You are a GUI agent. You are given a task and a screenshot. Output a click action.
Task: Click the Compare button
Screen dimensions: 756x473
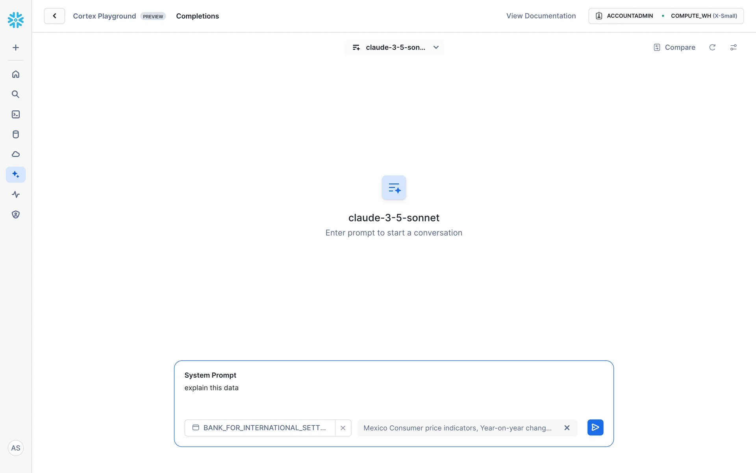[x=674, y=47]
